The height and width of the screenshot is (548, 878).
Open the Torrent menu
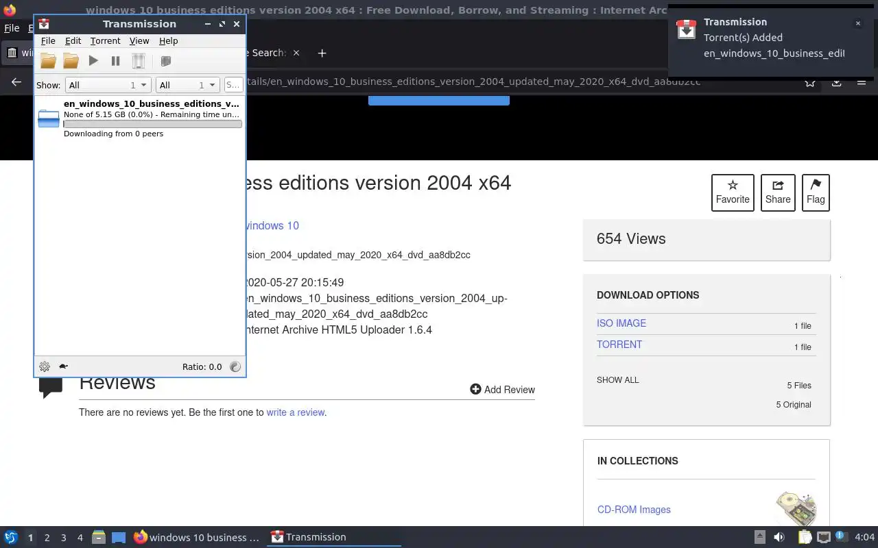coord(105,41)
